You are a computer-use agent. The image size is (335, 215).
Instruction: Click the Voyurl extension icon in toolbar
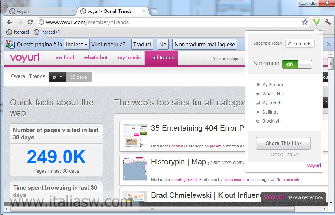tap(316, 22)
